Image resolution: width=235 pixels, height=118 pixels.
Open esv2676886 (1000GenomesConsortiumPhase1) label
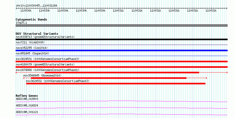(x=48, y=70)
